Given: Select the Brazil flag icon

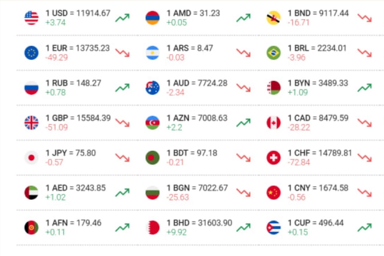Looking at the screenshot, I should [x=274, y=53].
